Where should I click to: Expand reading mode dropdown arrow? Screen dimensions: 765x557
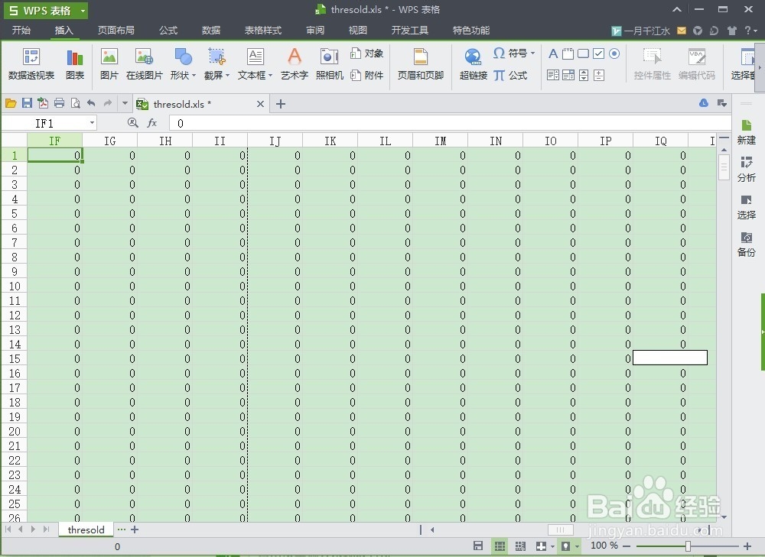point(552,546)
